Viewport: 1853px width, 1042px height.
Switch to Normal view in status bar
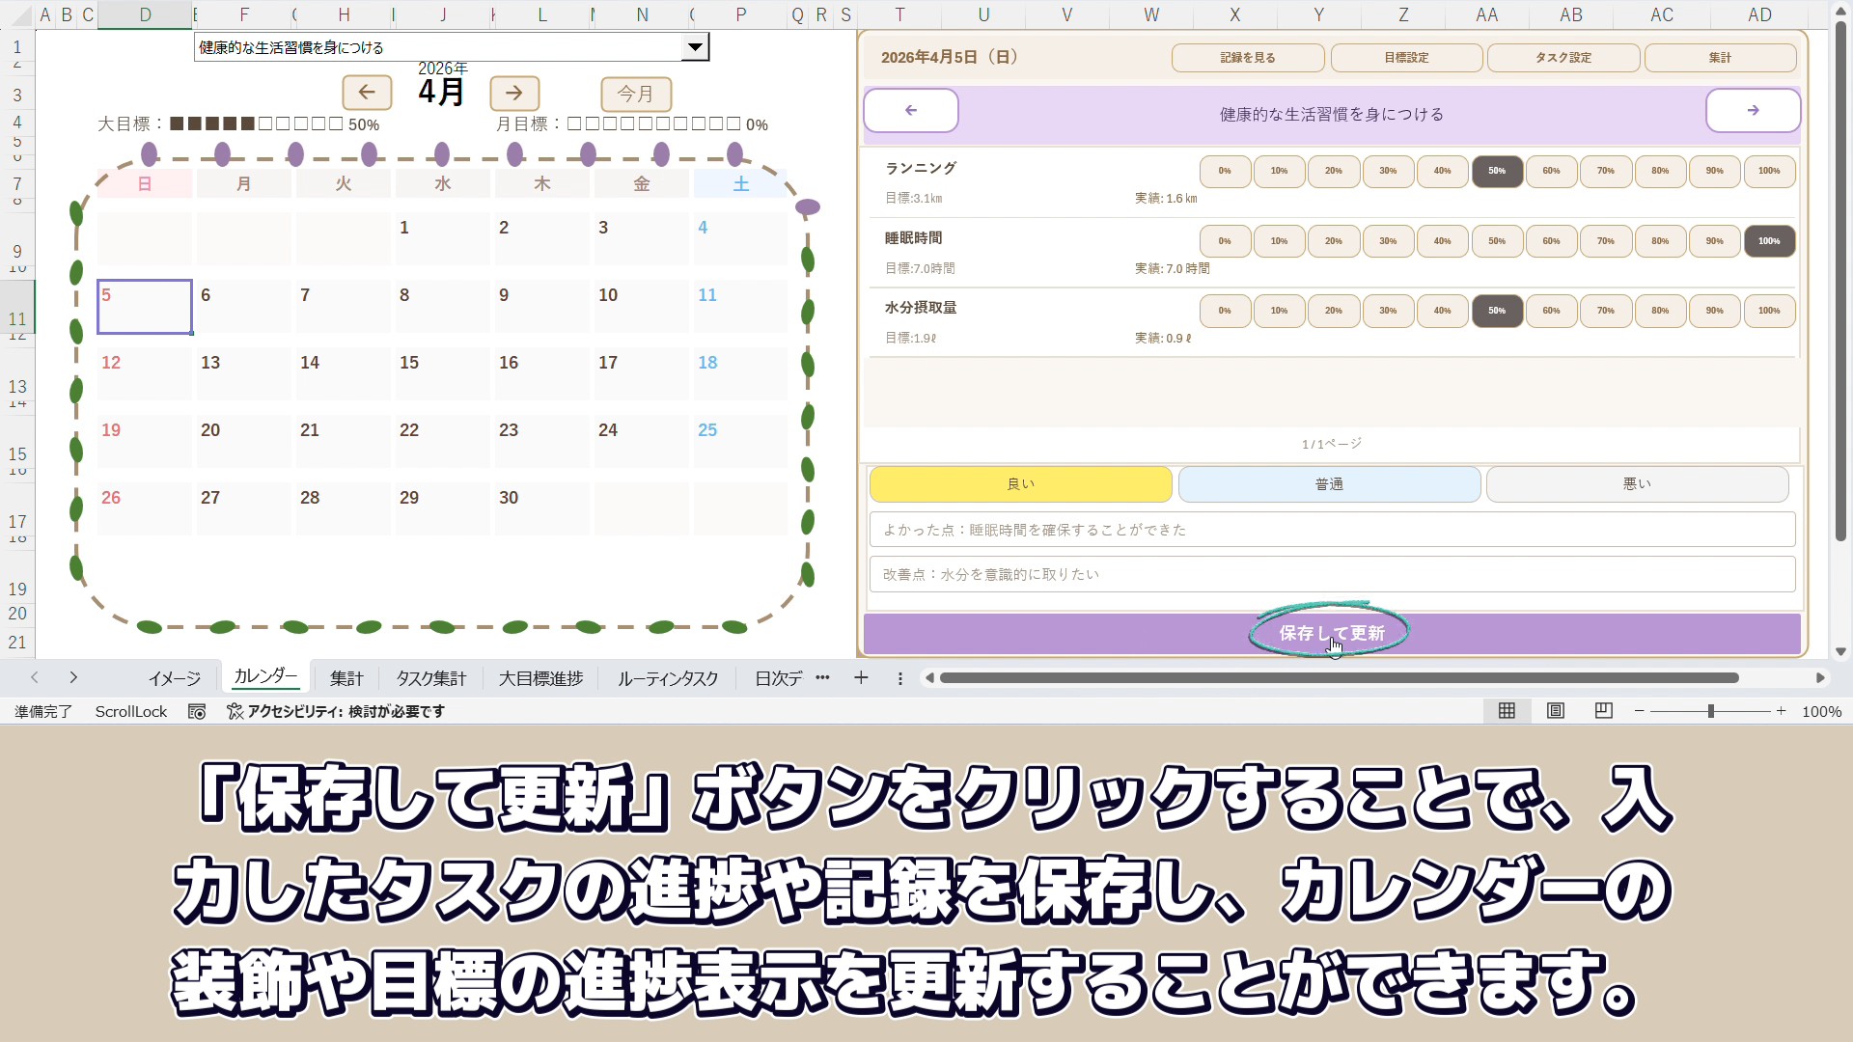pyautogui.click(x=1507, y=711)
